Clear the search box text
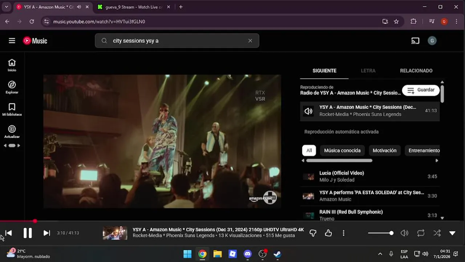Image resolution: width=465 pixels, height=262 pixels. pos(250,41)
